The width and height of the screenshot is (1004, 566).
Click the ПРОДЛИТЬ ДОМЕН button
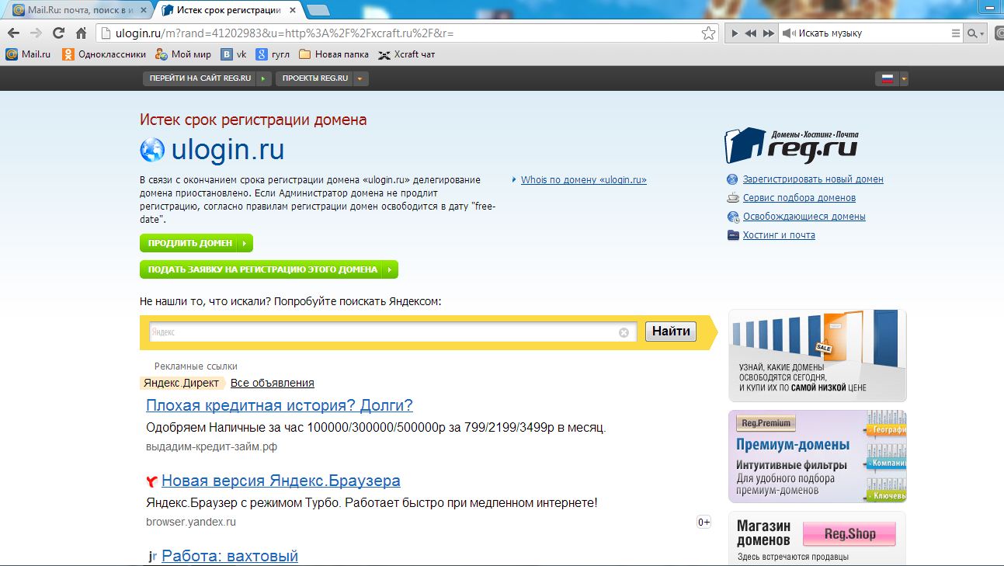point(196,243)
